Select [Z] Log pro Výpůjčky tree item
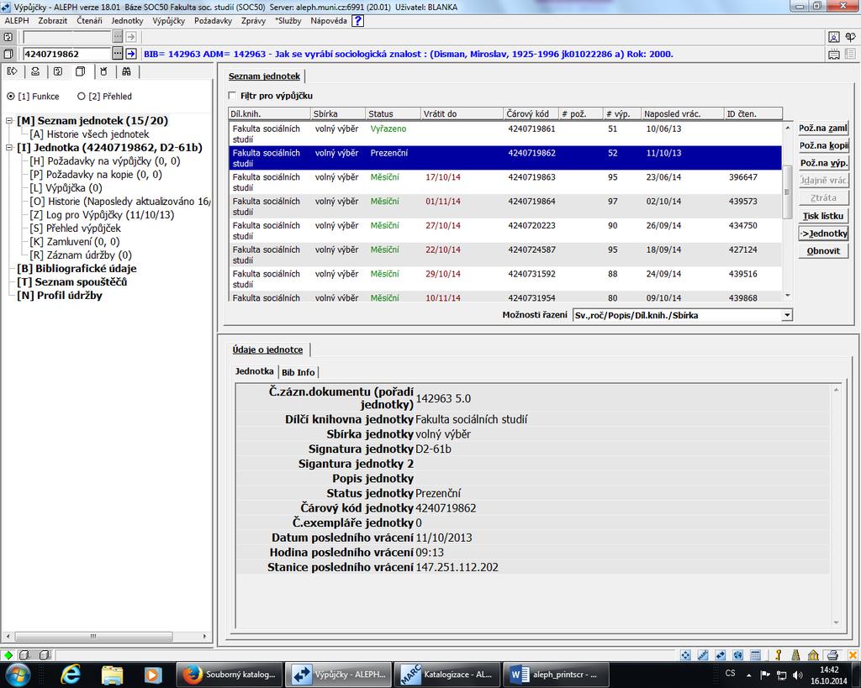Viewport: 861px width, 688px height. pos(102,214)
